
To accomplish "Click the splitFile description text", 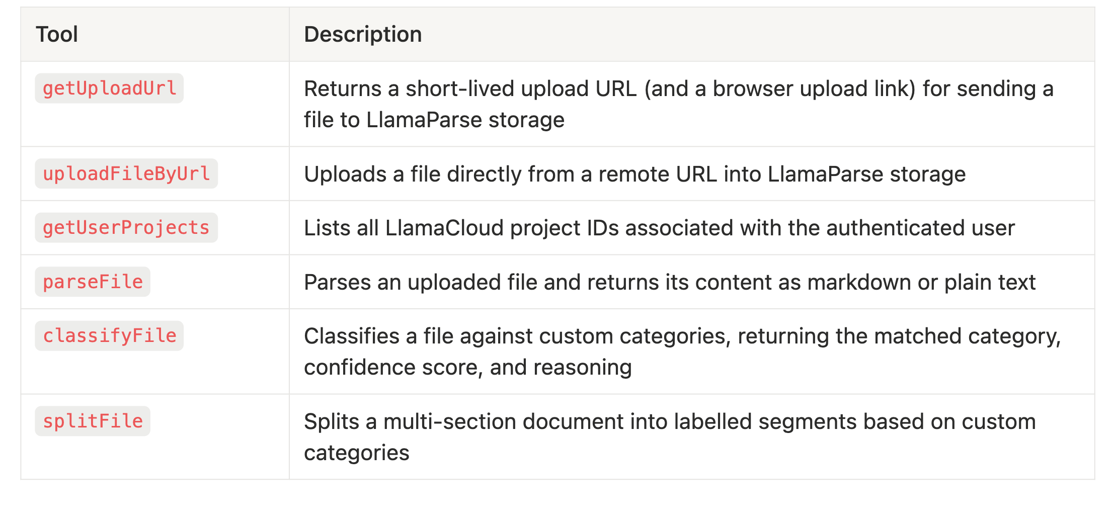I will coord(670,437).
